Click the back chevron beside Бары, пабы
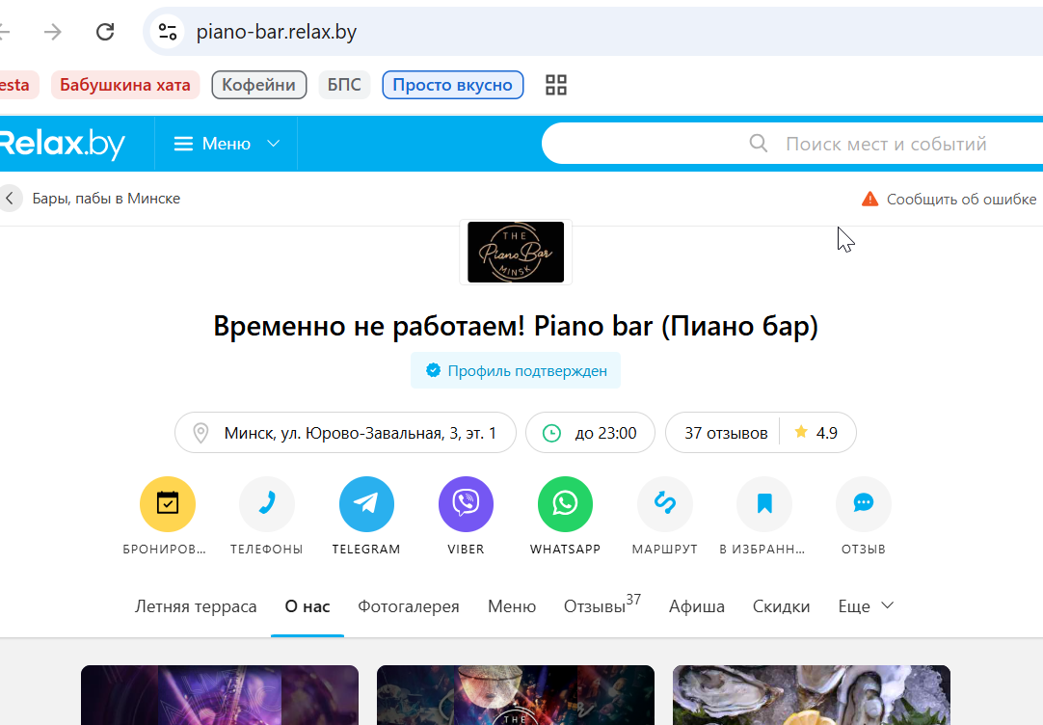The width and height of the screenshot is (1043, 725). (10, 199)
